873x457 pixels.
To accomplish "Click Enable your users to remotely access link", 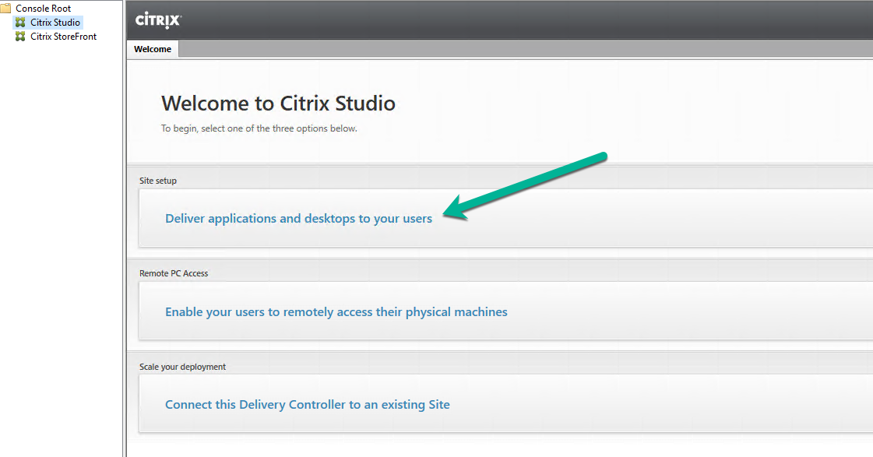I will coord(336,311).
